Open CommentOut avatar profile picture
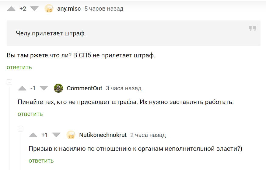 pyautogui.click(x=58, y=88)
